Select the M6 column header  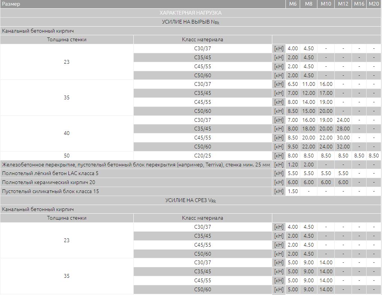click(x=293, y=4)
